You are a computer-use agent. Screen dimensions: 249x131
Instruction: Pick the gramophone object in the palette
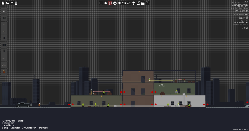[4, 72]
